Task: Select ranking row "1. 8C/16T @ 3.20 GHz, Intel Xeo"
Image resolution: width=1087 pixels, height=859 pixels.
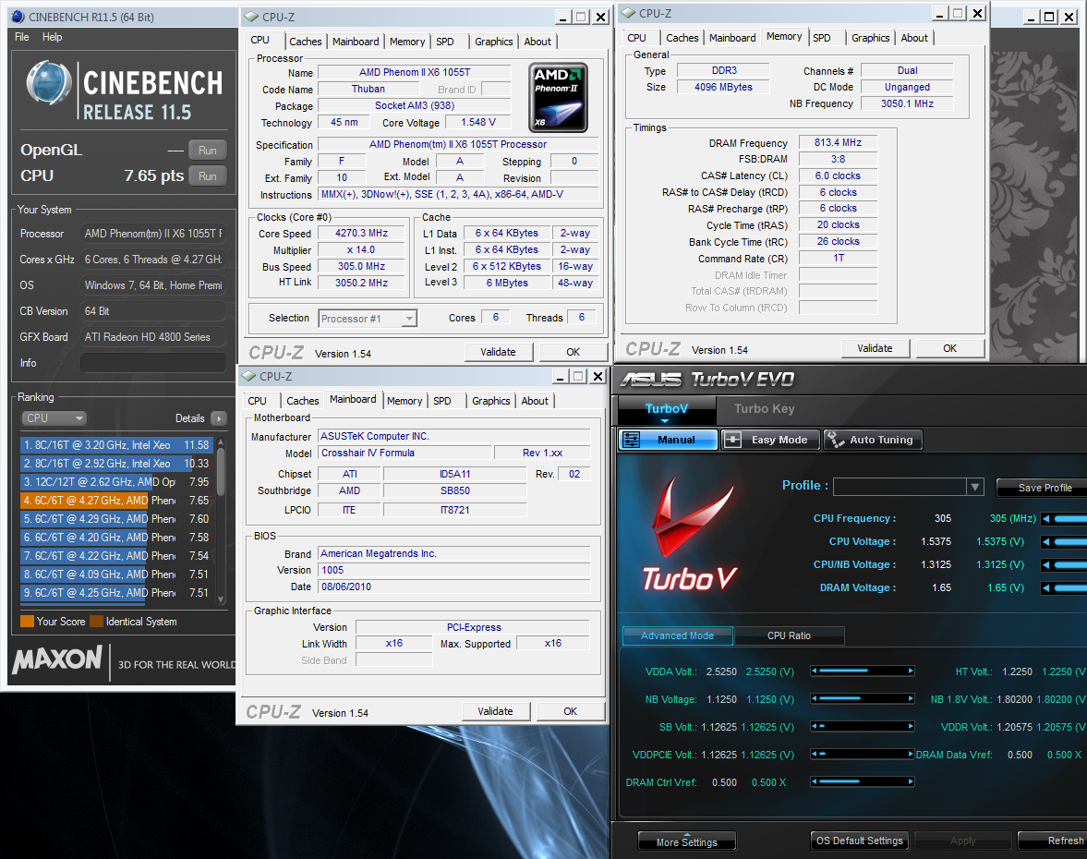Action: pyautogui.click(x=115, y=445)
